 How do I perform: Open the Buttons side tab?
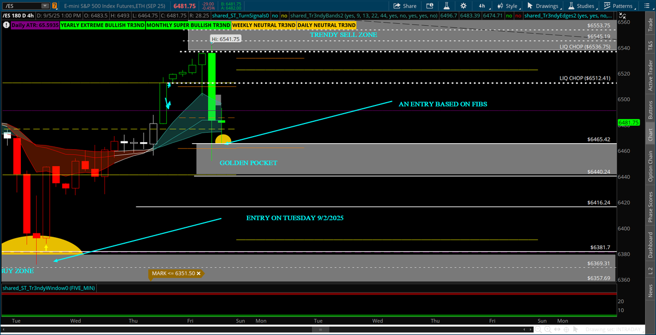[x=650, y=109]
